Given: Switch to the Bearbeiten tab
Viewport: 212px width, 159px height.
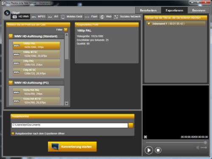Looking at the screenshot, I should pos(148,10).
